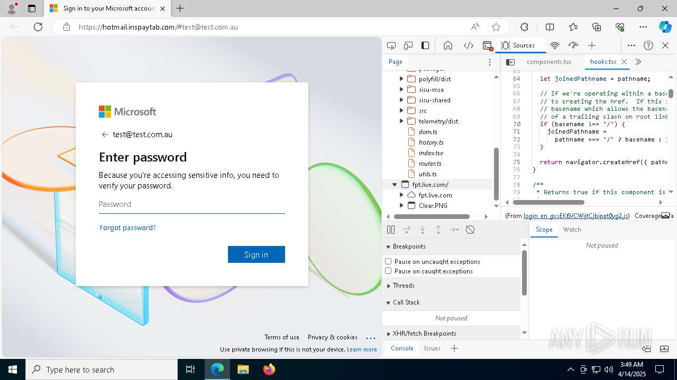Toggle the DevTools dock side panel icon
This screenshot has height=380, width=677.
(425, 45)
